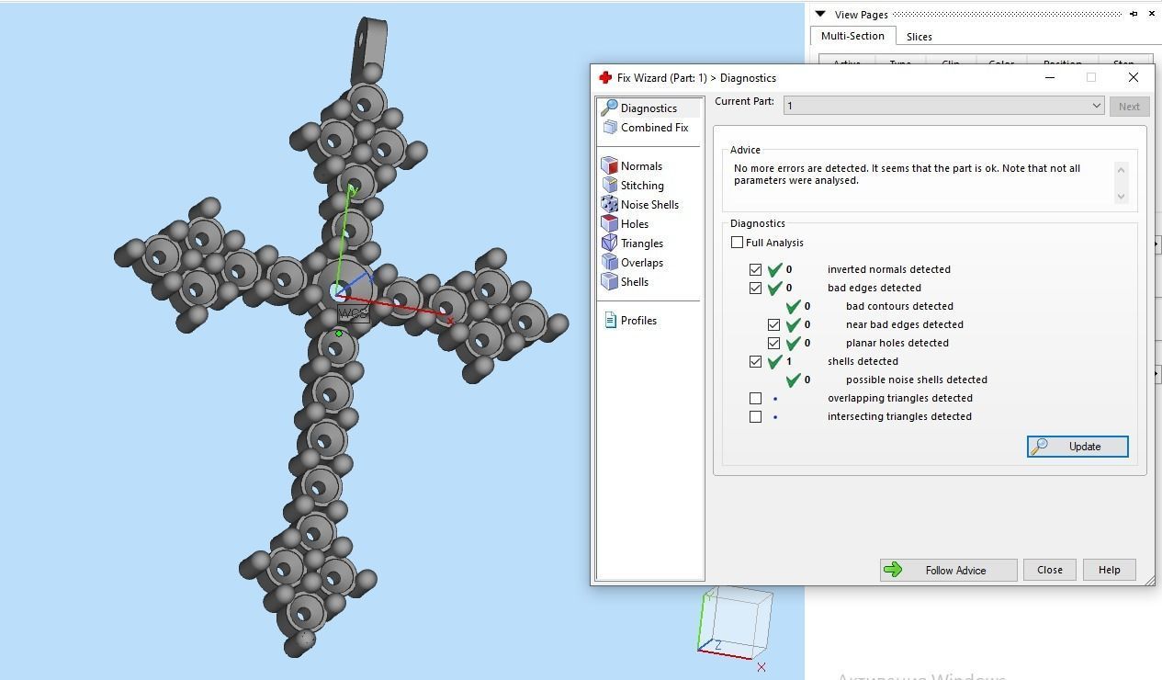The width and height of the screenshot is (1162, 680).
Task: Select the Normals repair page
Action: point(633,166)
